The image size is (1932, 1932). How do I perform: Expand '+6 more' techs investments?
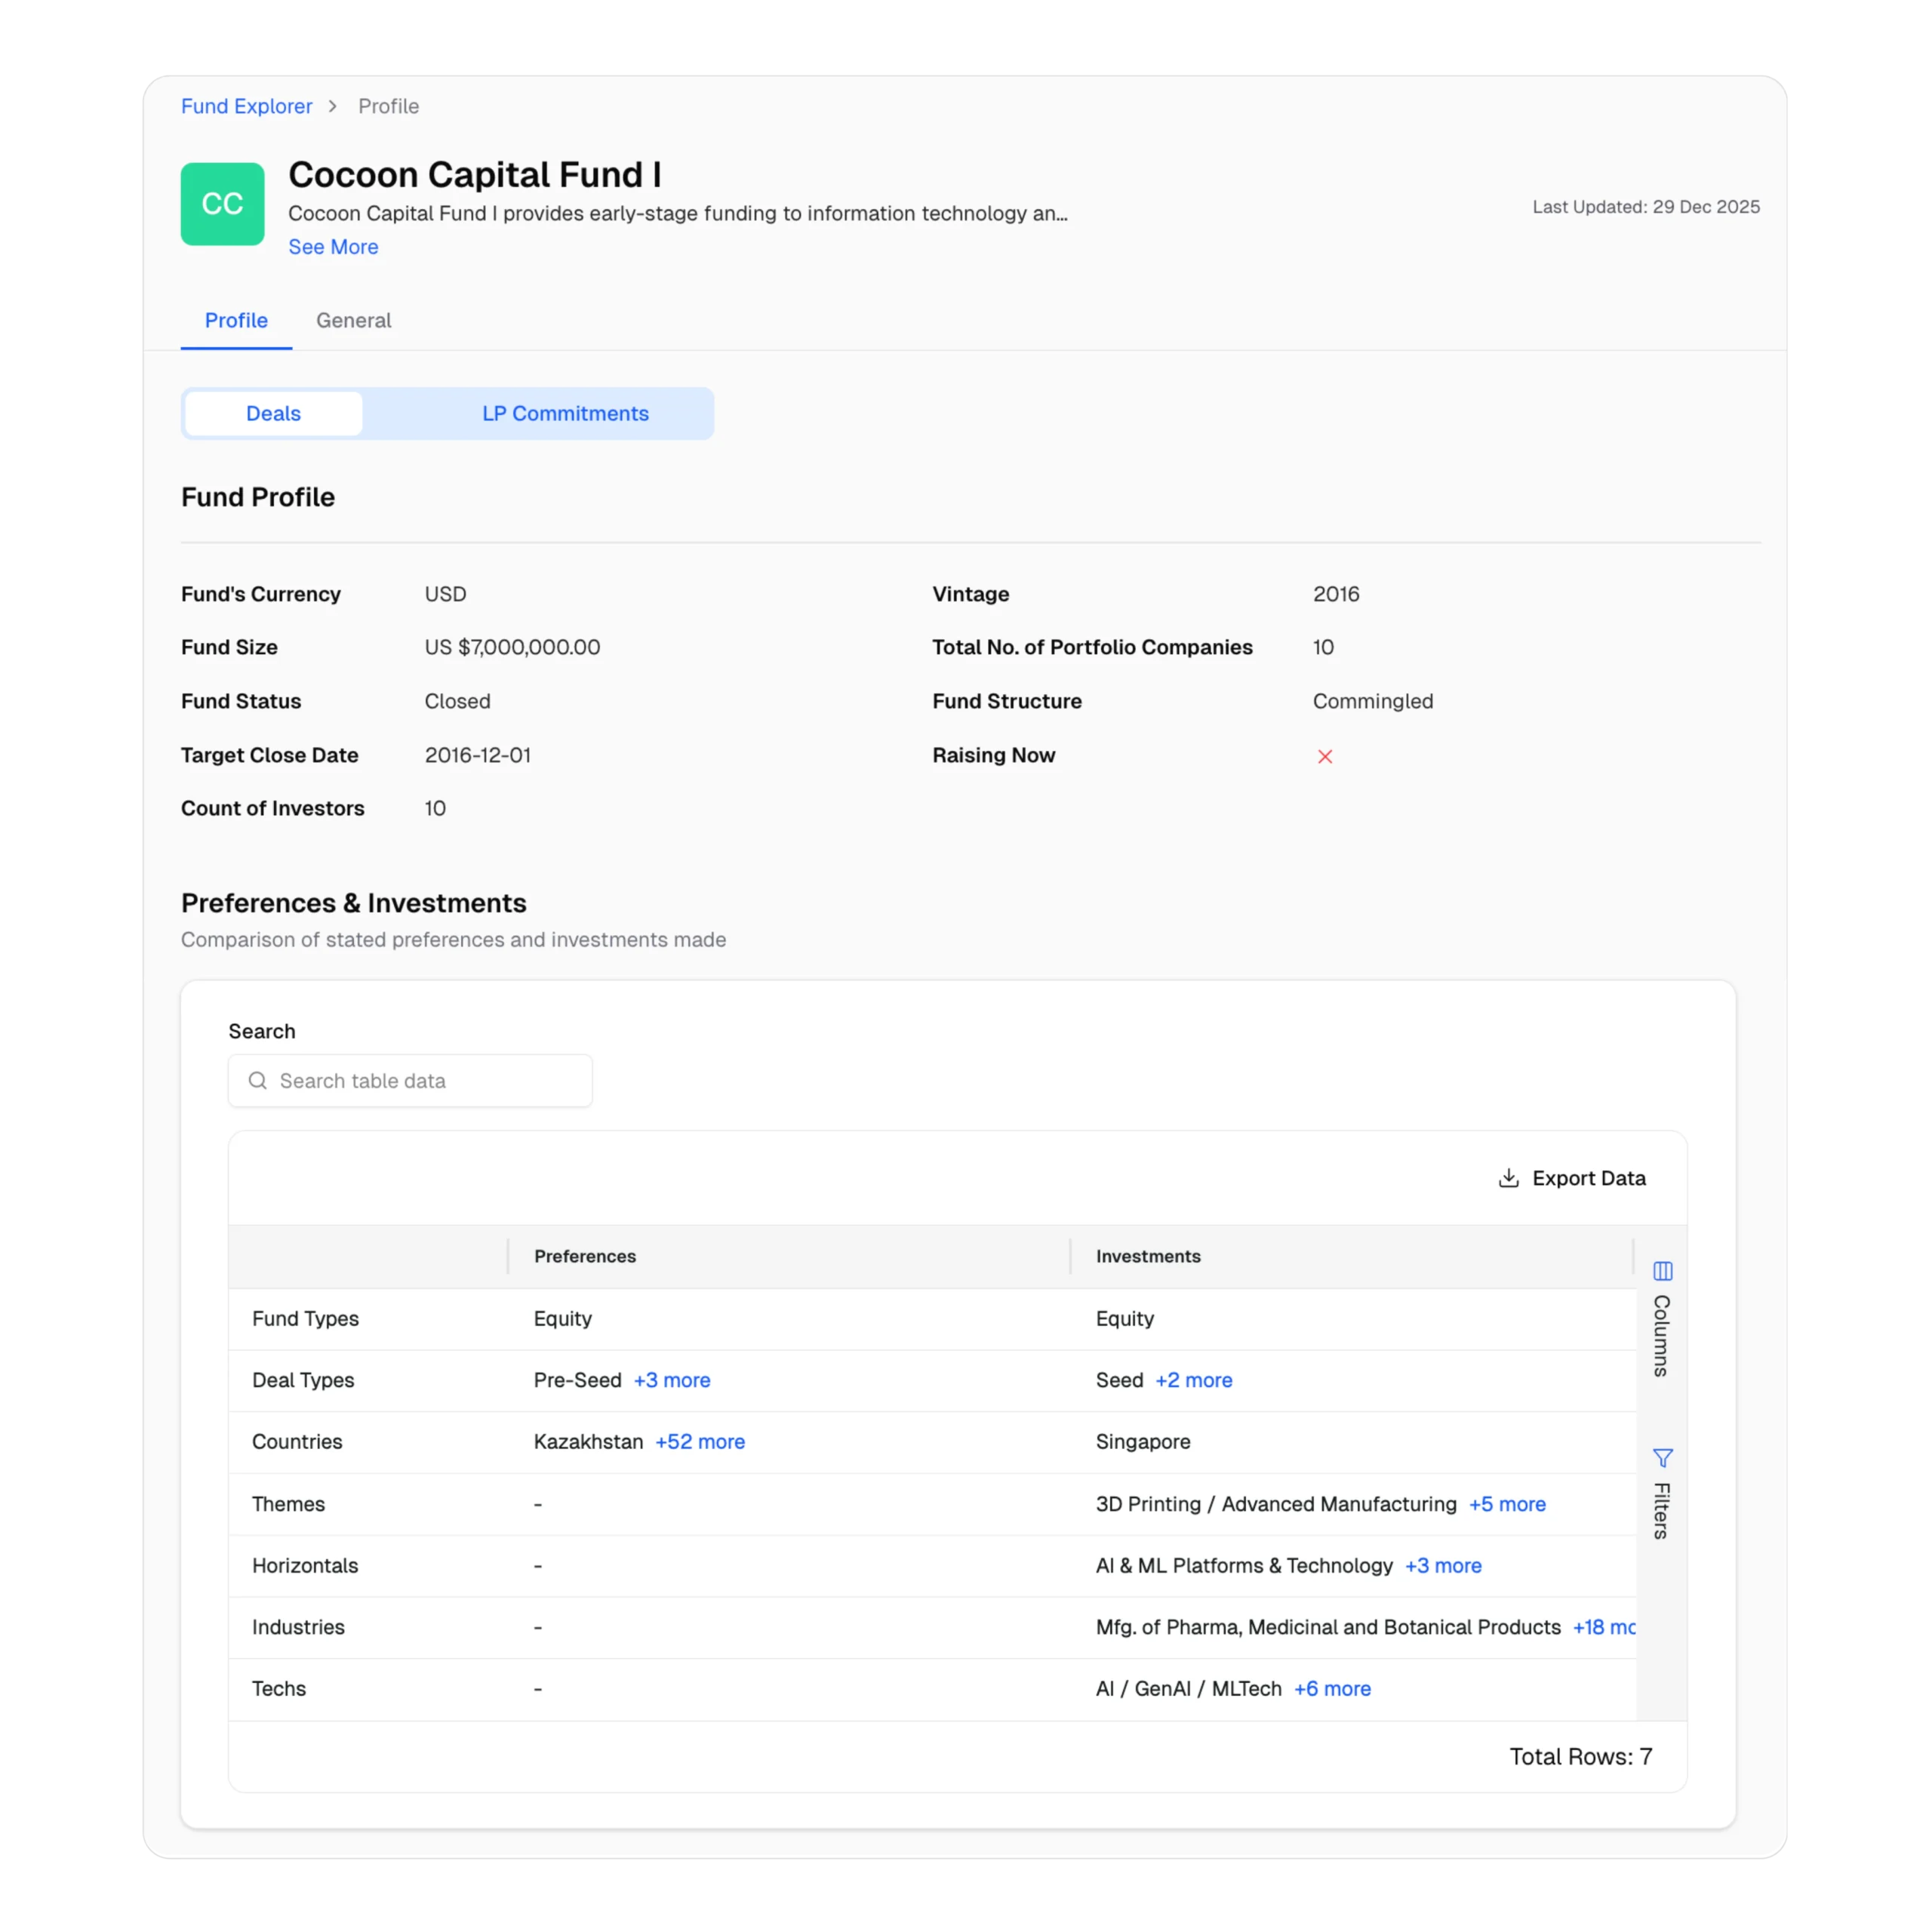pos(1332,1688)
